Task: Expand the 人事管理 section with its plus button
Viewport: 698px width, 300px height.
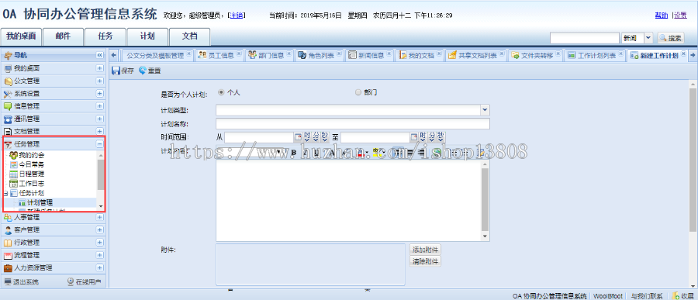Action: coord(100,218)
